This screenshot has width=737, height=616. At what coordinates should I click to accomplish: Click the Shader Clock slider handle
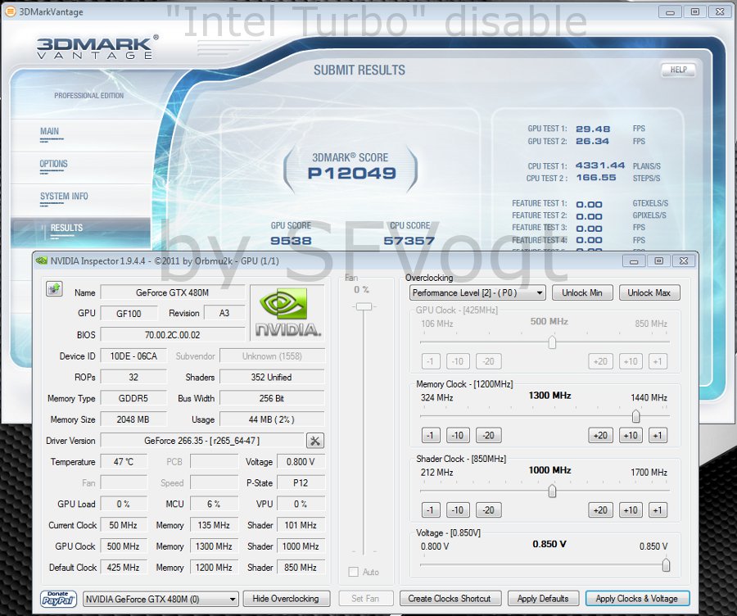coord(552,491)
